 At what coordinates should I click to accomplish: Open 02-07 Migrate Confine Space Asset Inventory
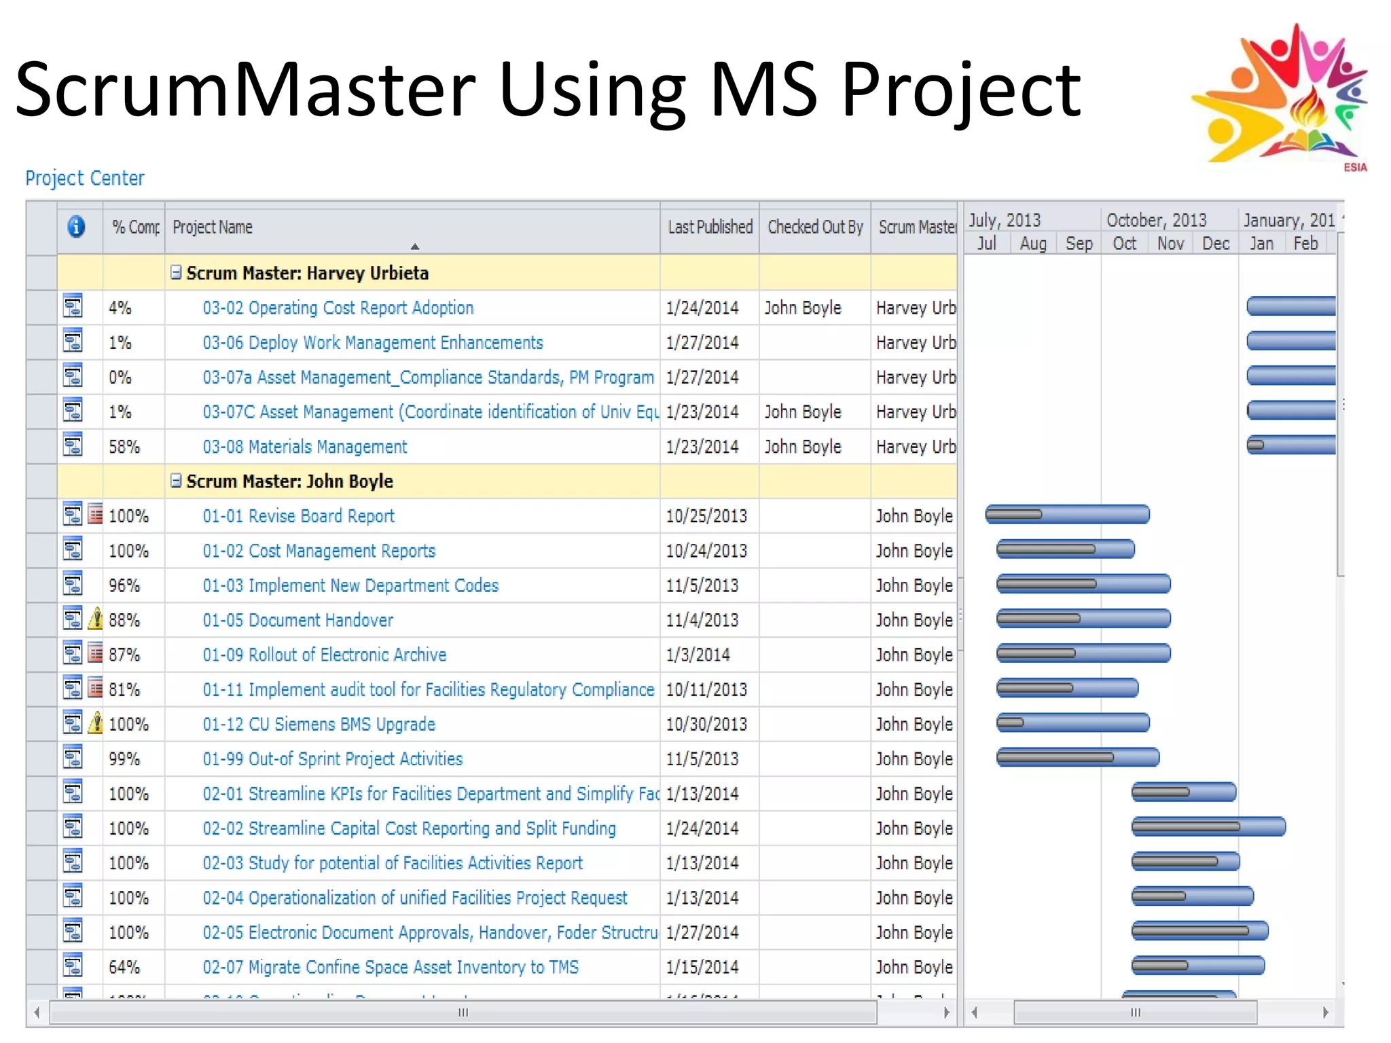point(391,967)
